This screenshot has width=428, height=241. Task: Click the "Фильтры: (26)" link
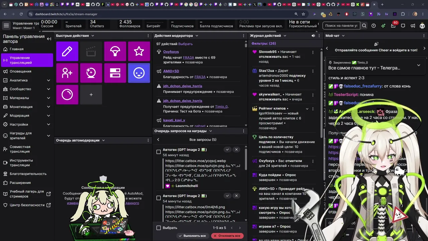coord(264,44)
